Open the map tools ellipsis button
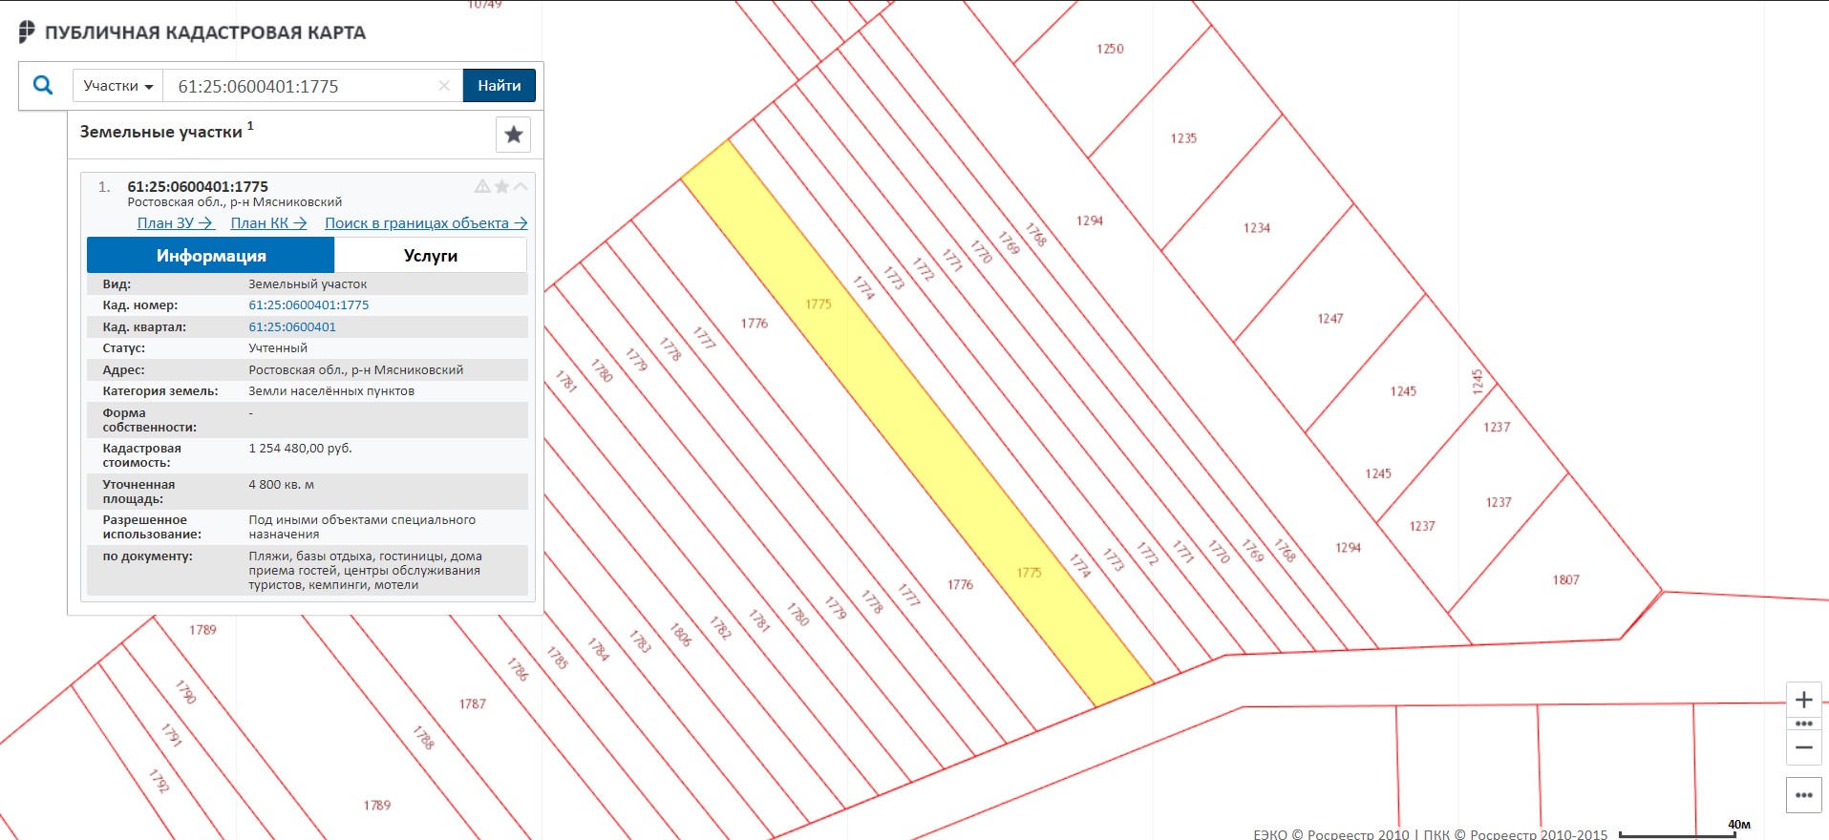1829x840 pixels. point(1804,794)
